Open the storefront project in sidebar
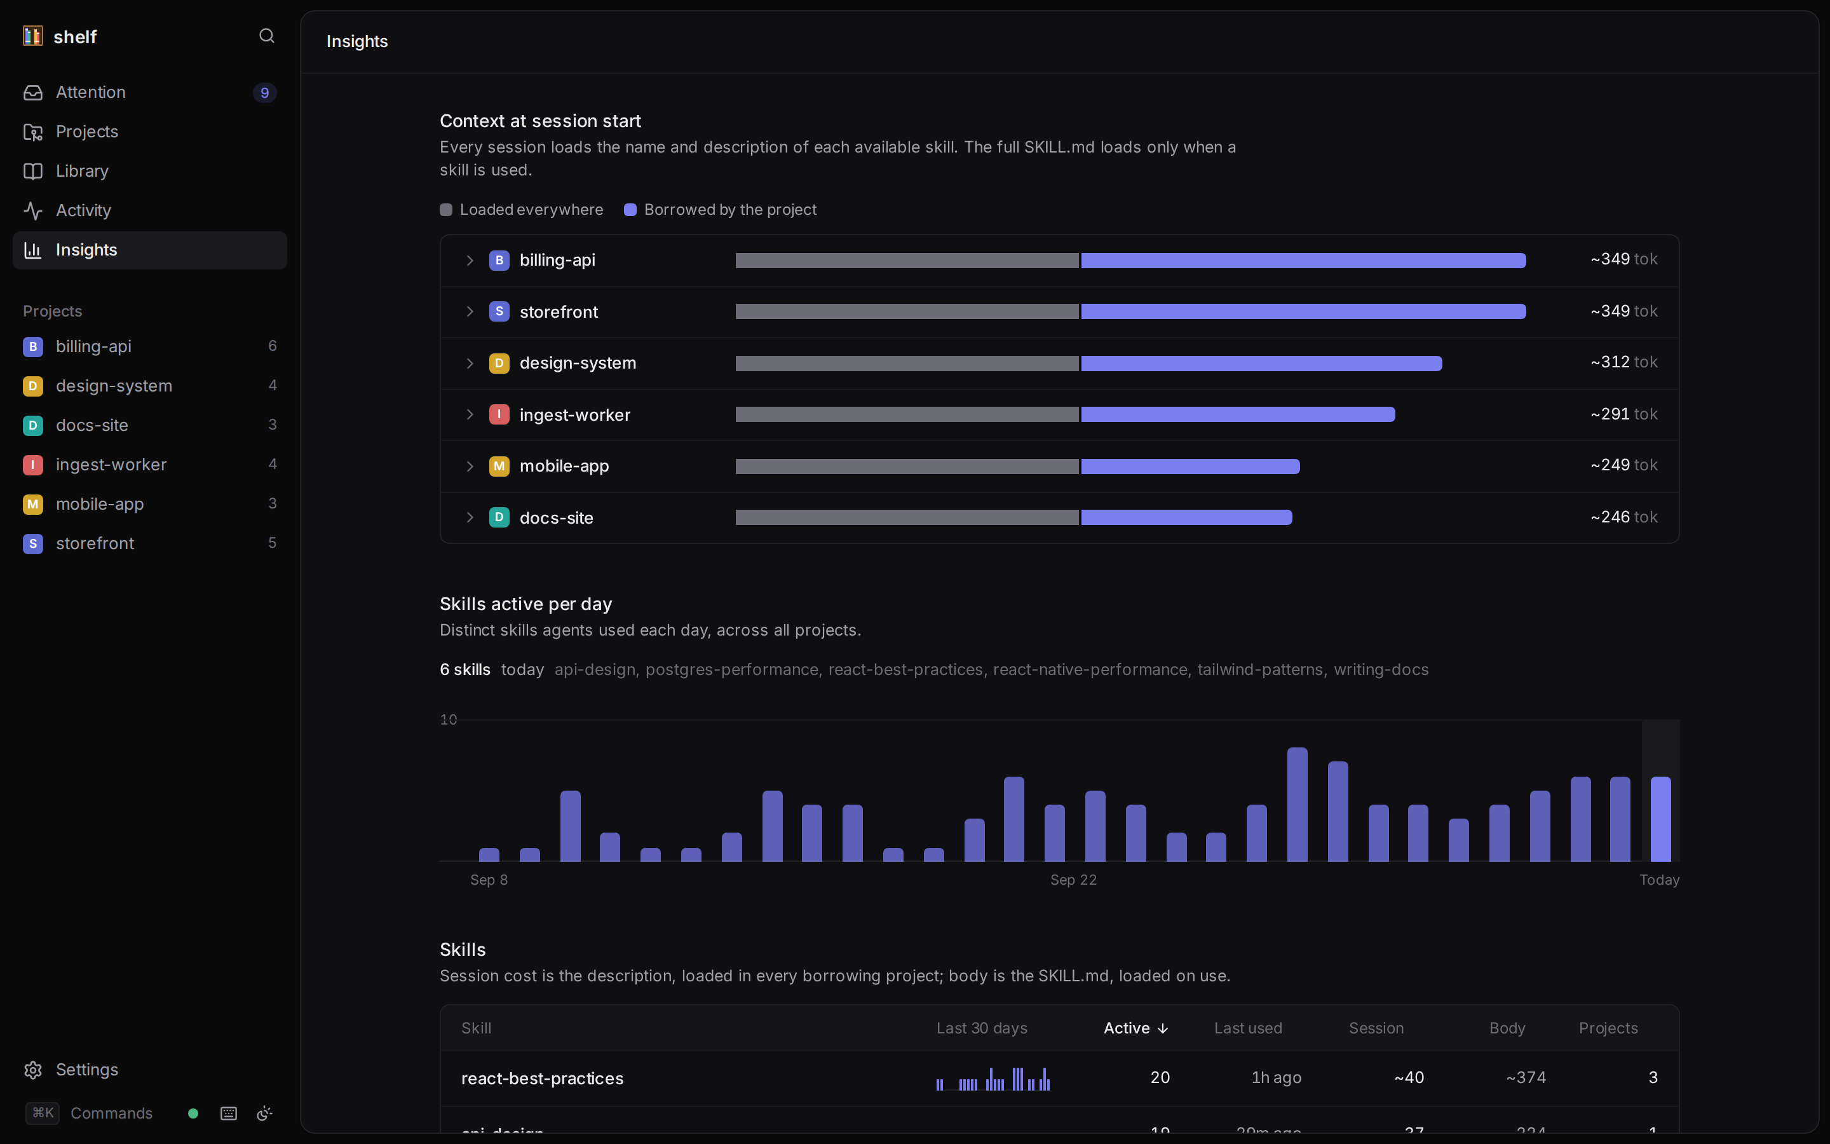 click(x=150, y=543)
